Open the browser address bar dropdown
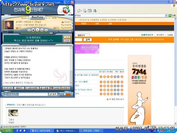The height and width of the screenshot is (133, 177). click(x=166, y=16)
